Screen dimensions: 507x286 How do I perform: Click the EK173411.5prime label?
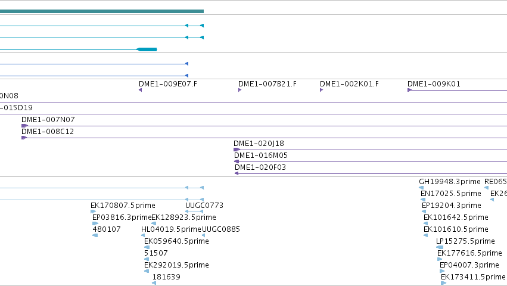click(x=473, y=277)
